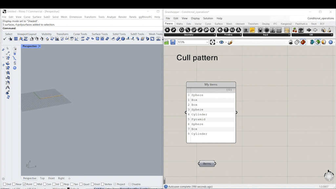Click the Conditonal_operations file name label
336x189 pixels.
point(321,18)
